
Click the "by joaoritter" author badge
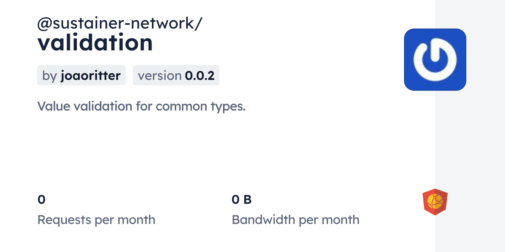point(81,75)
